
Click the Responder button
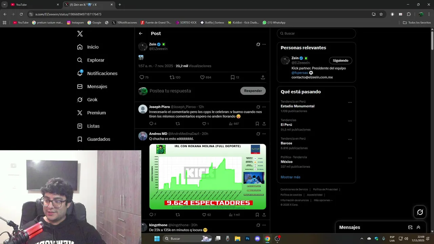point(253,91)
